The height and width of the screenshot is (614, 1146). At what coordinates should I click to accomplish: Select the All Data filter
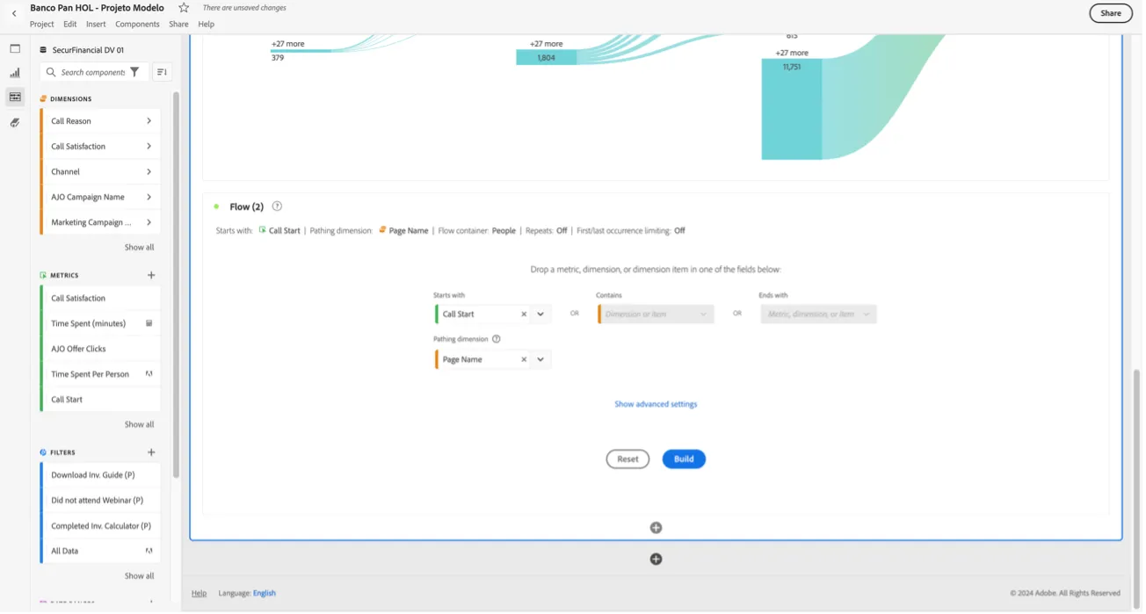pyautogui.click(x=100, y=551)
